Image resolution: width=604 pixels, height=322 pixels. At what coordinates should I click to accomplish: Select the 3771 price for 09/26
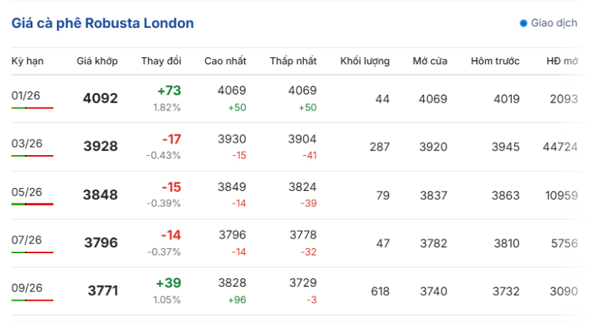pyautogui.click(x=102, y=291)
